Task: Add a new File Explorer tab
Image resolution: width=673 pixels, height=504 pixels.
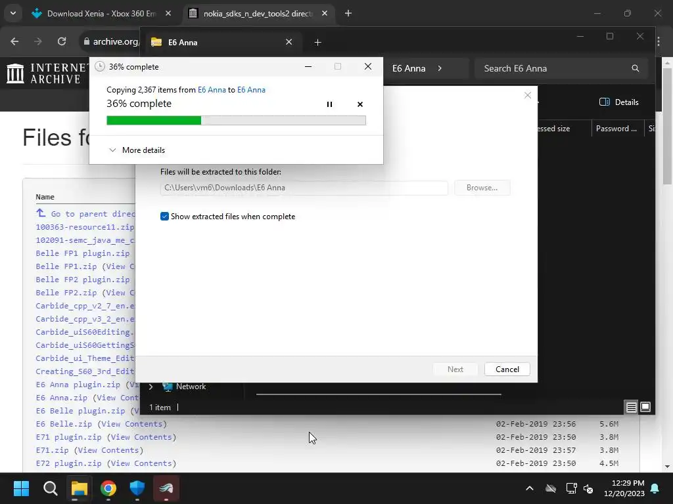Action: coord(317,42)
